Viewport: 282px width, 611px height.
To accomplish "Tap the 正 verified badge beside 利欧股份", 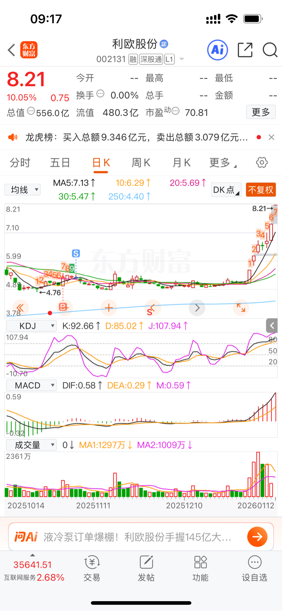I will click(164, 44).
